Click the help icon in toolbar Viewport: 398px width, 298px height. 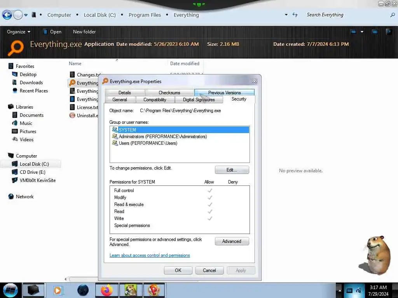click(389, 32)
